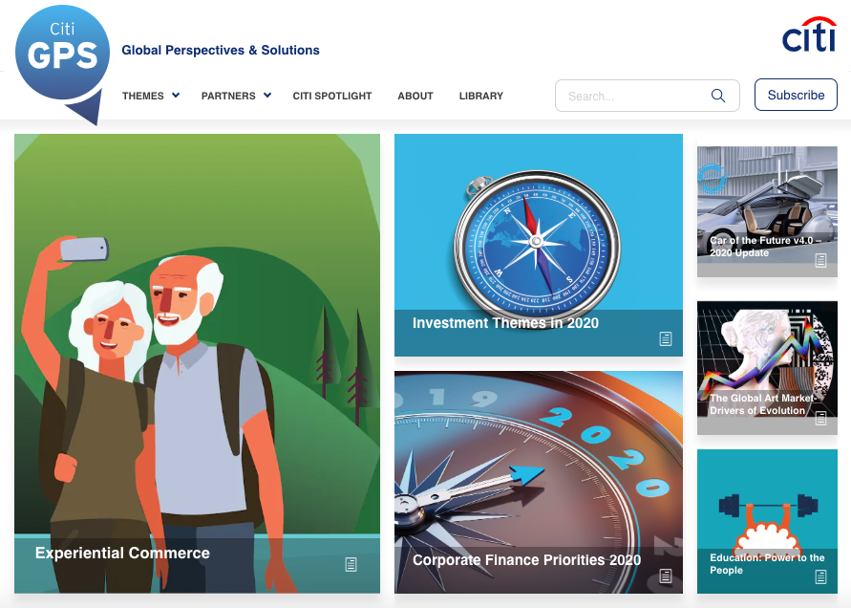Open the ABOUT page
This screenshot has height=608, width=851.
pyautogui.click(x=415, y=96)
